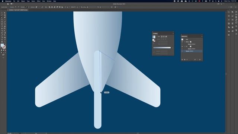Image resolution: width=238 pixels, height=134 pixels.
Task: Open the Effect menu
Action: tap(39, 1)
